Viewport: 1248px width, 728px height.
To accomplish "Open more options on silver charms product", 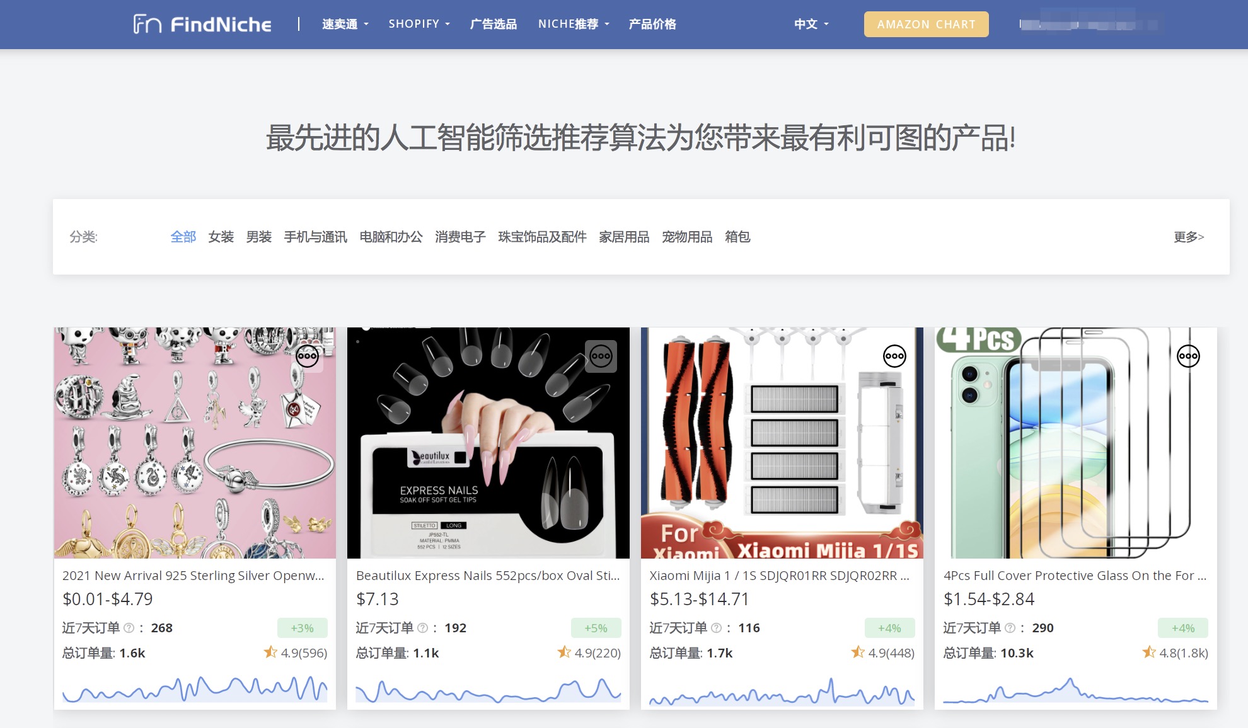I will click(x=307, y=356).
